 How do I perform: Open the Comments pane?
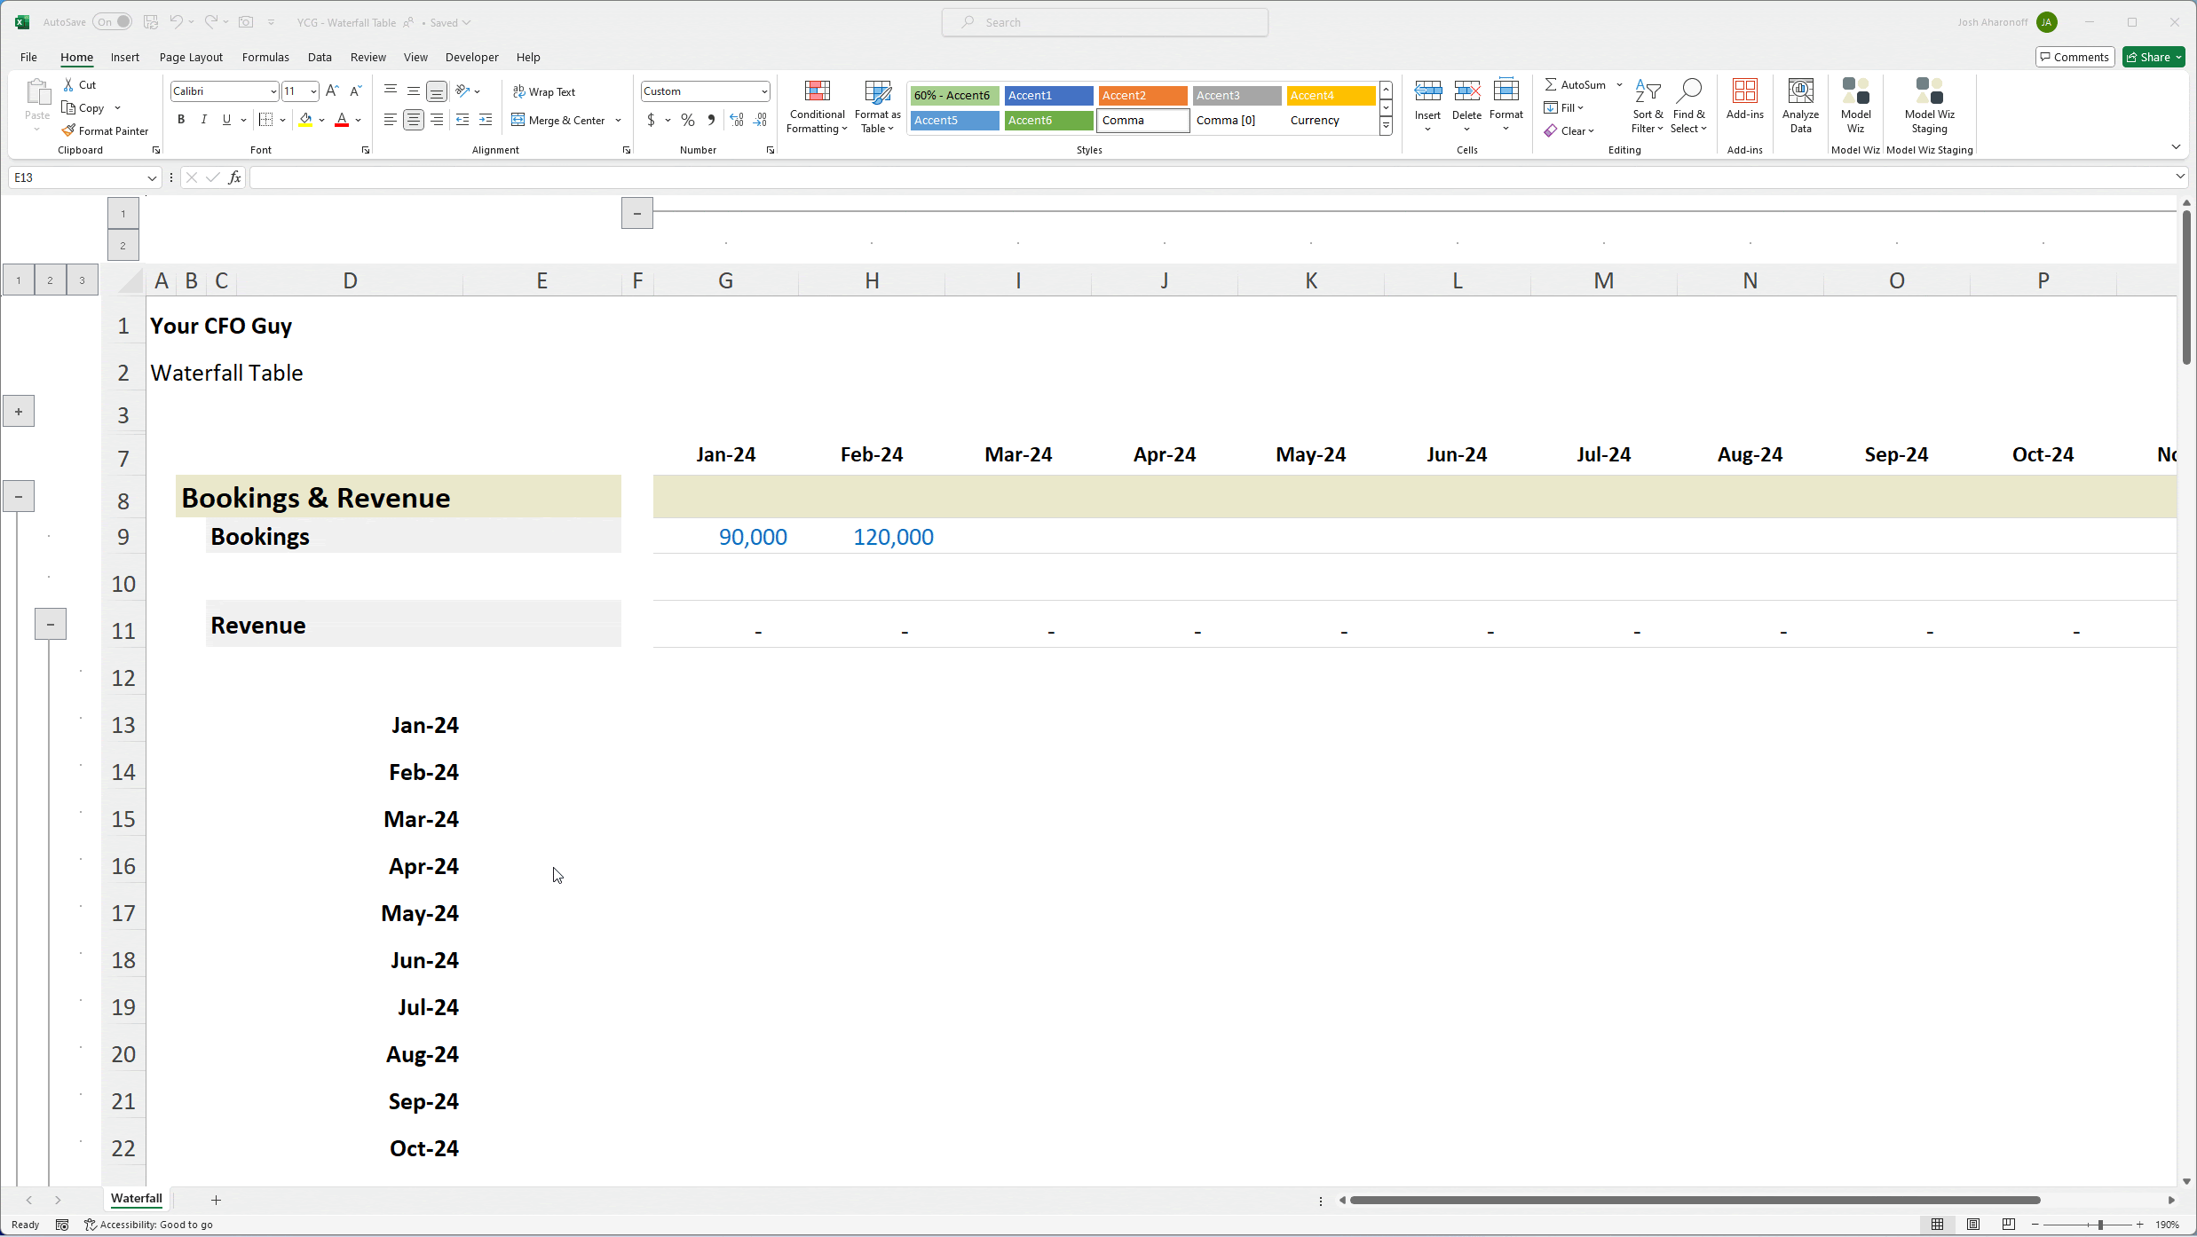click(2075, 56)
